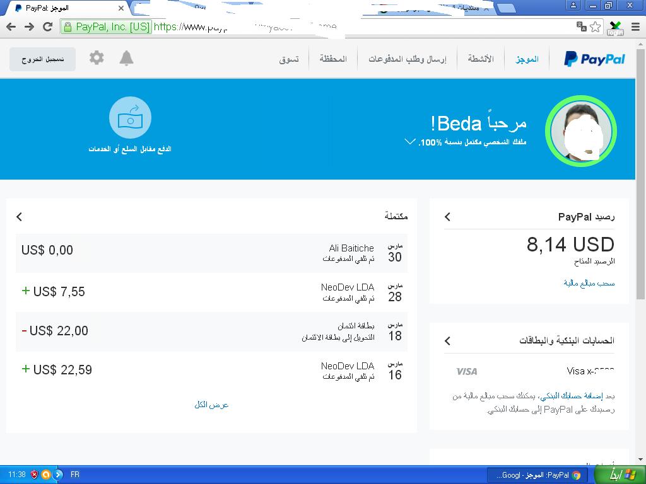Open the Chrome hamburger menu

point(636,26)
